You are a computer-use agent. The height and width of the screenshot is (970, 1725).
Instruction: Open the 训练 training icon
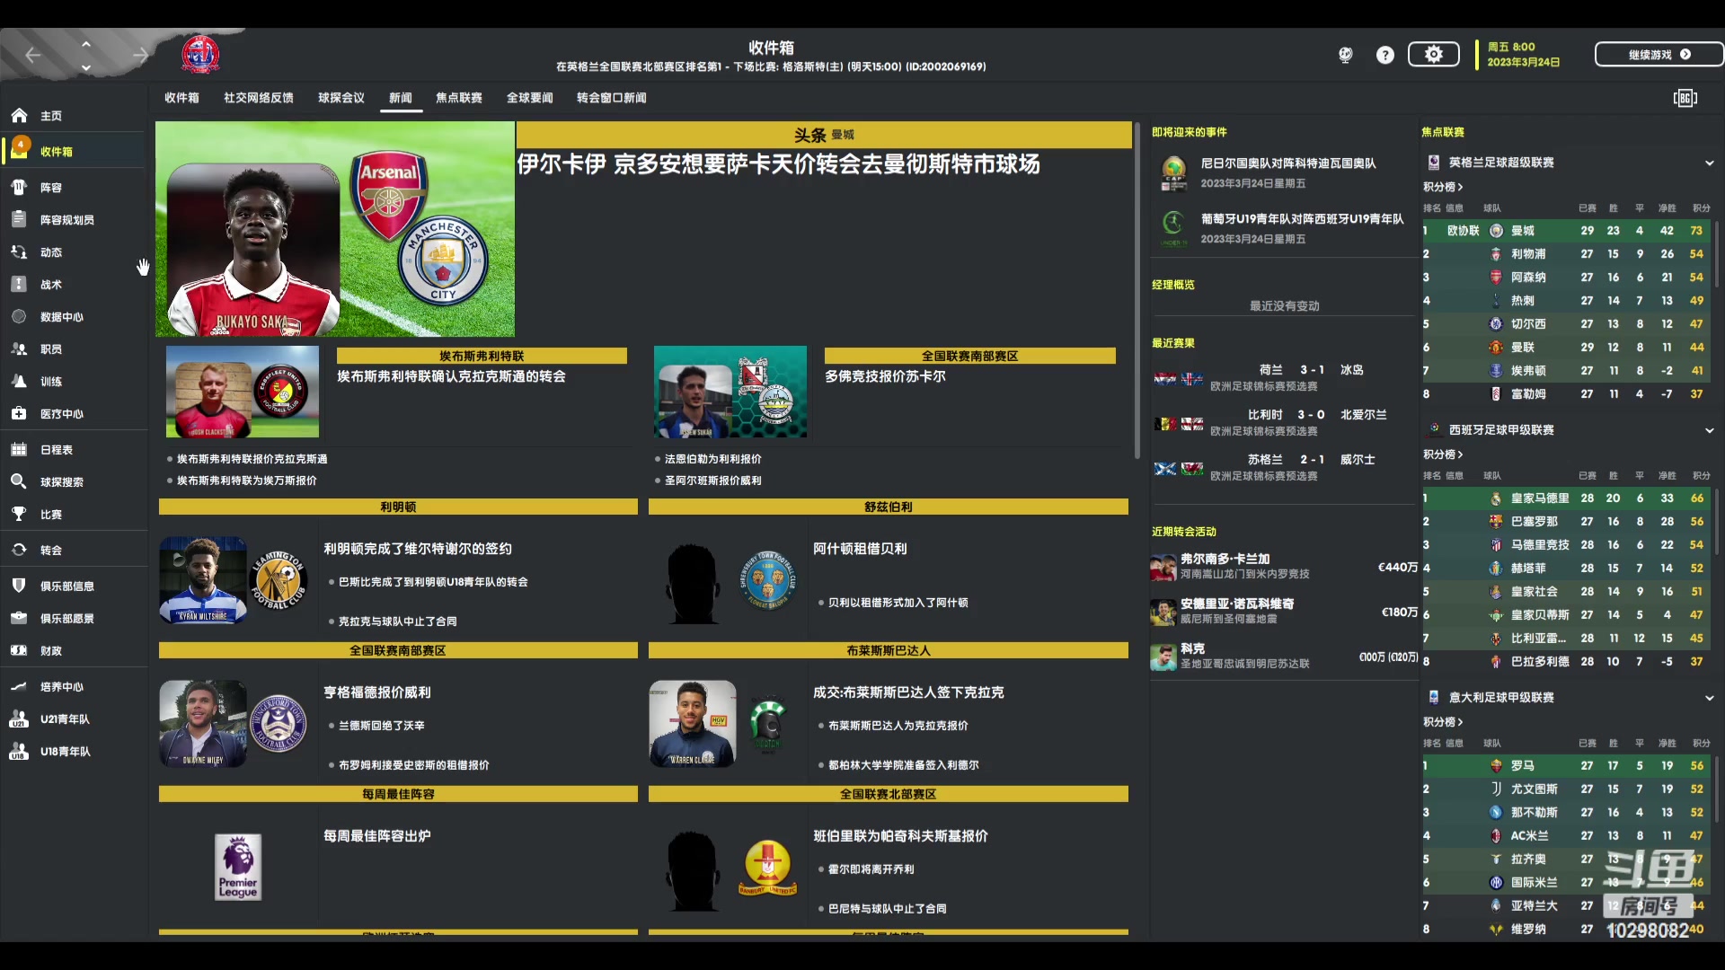(x=19, y=382)
